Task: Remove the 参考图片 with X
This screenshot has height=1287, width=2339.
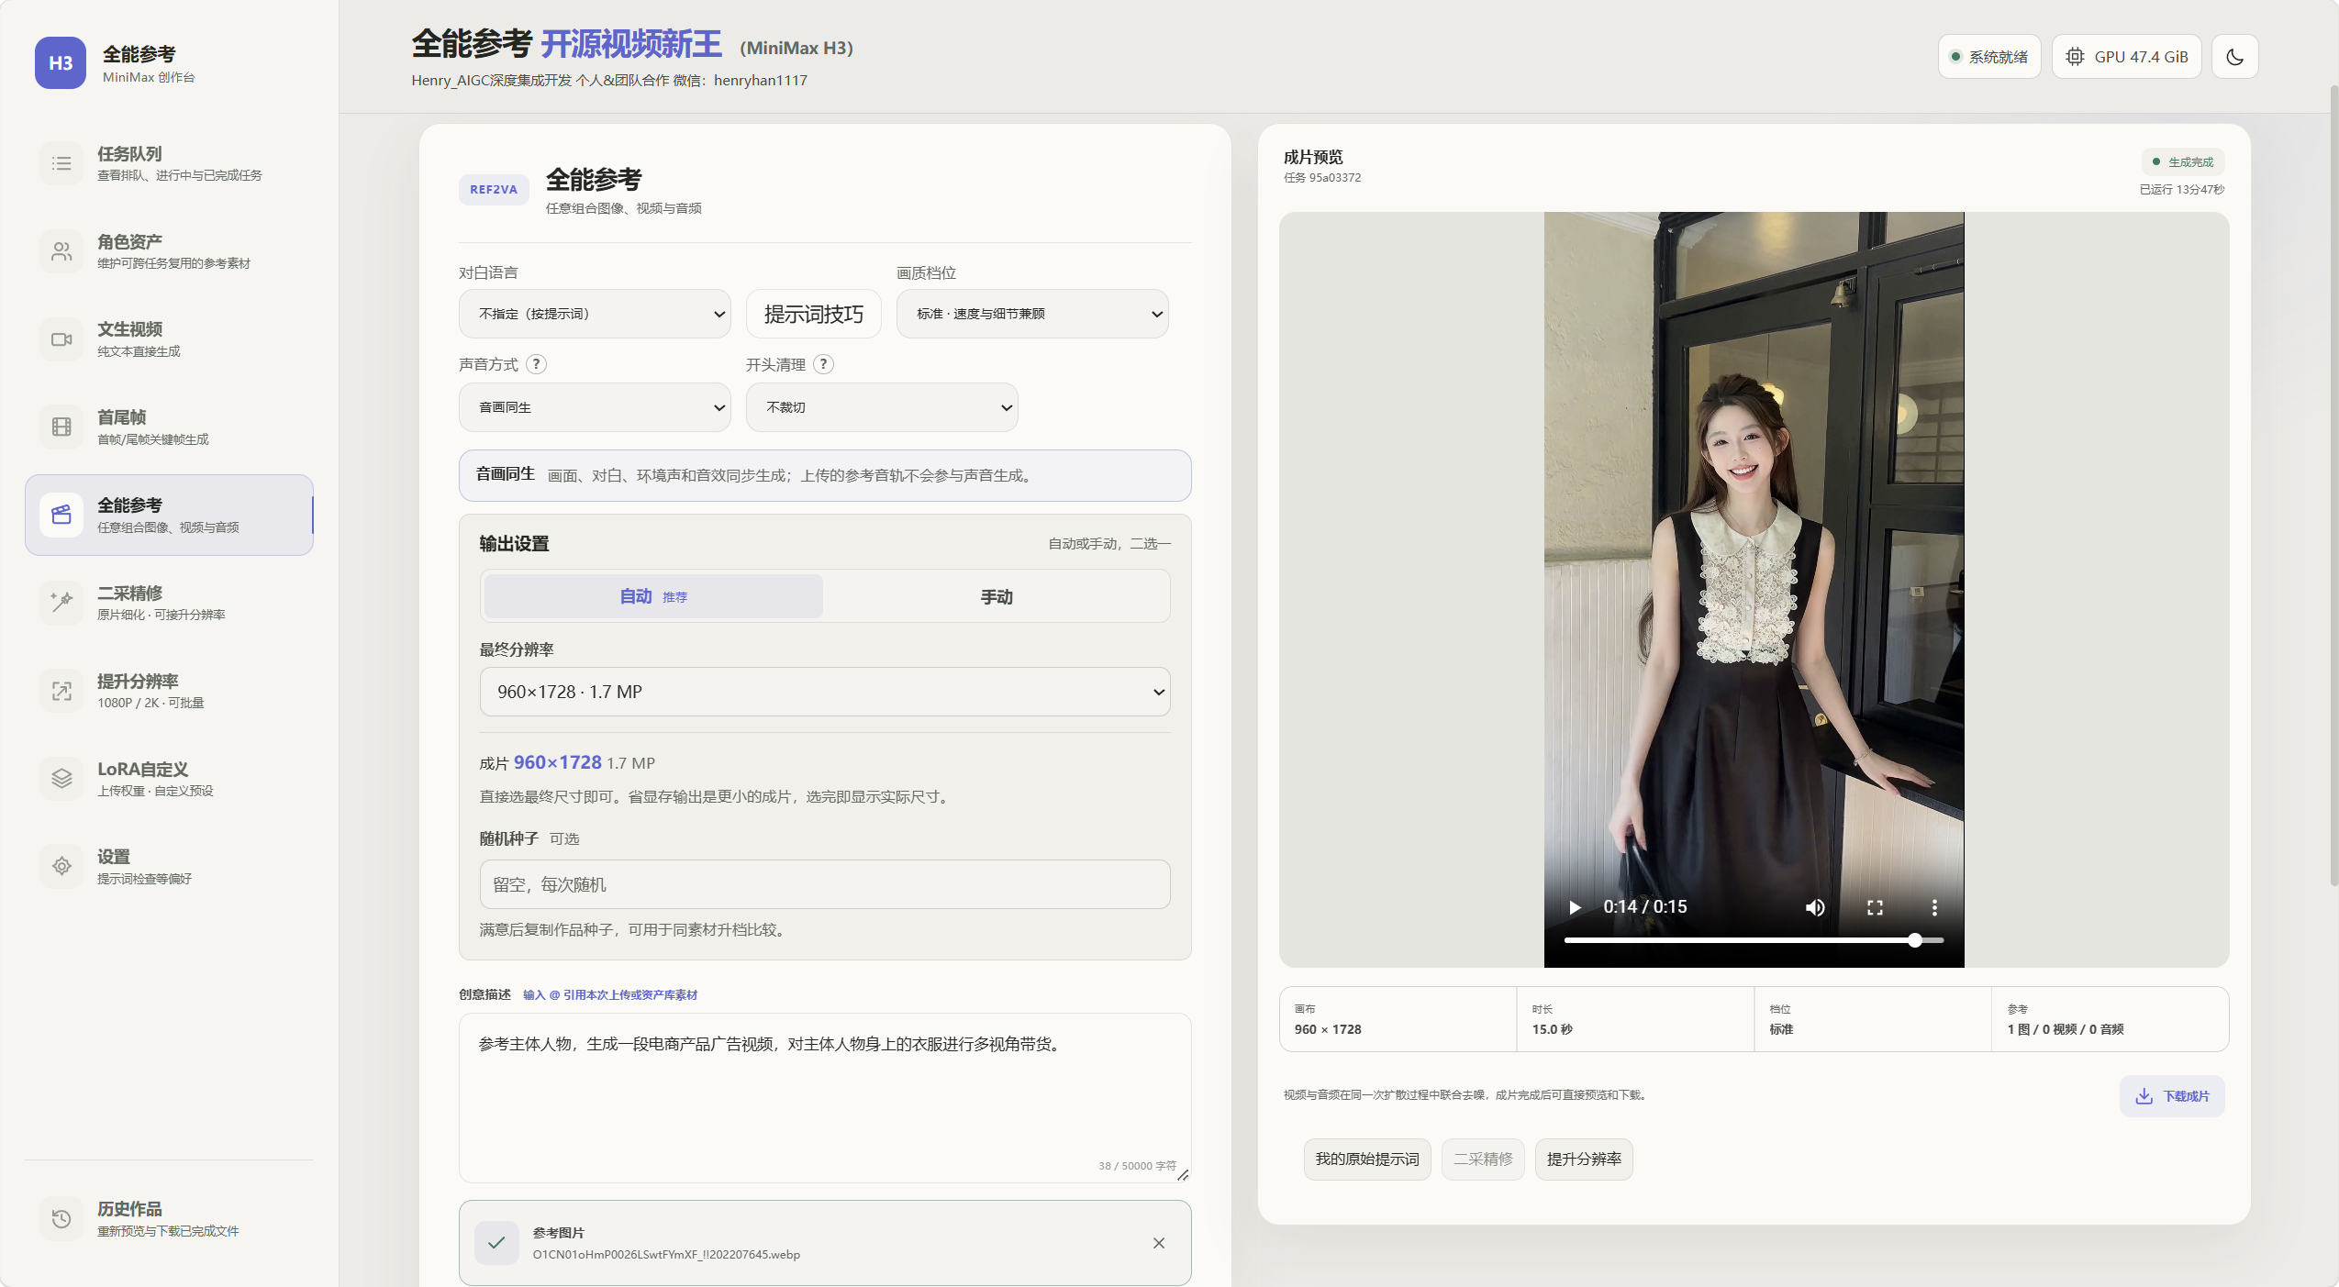Action: [1159, 1243]
